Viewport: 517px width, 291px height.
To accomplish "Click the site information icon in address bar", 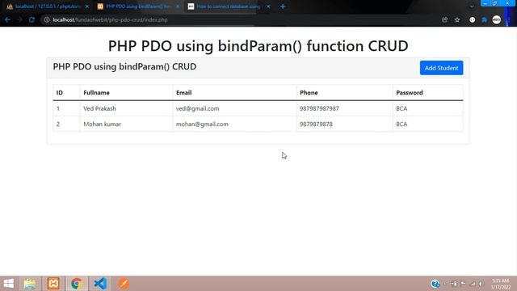I will (x=47, y=19).
